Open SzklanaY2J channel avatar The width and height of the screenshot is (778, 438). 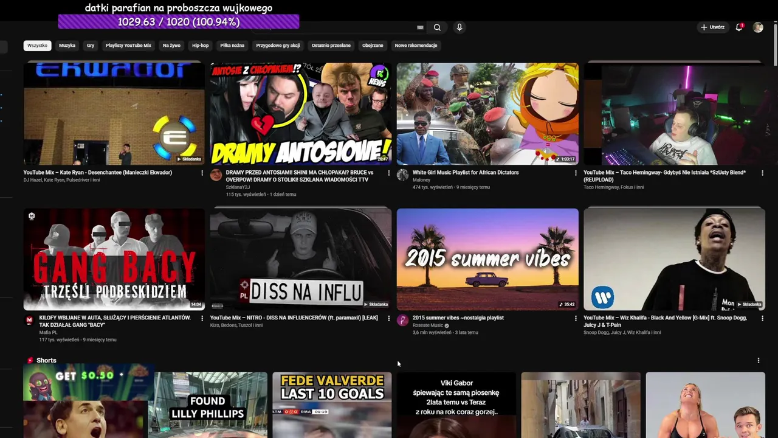(x=216, y=175)
